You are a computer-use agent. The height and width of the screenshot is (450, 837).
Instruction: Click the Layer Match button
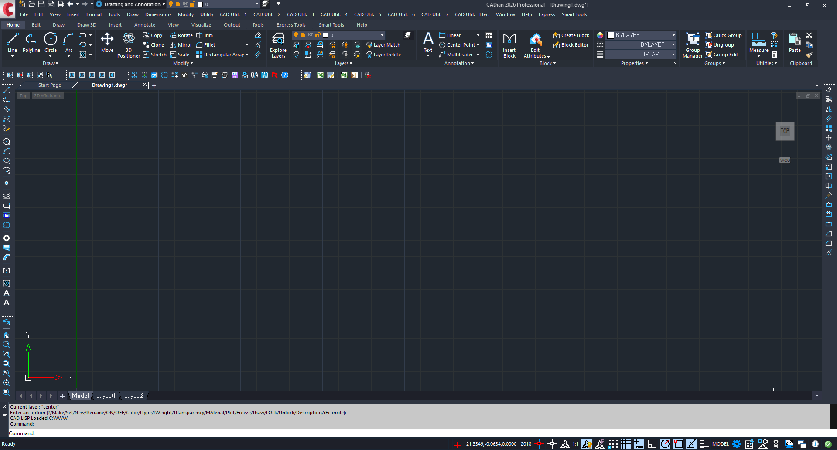pos(383,45)
